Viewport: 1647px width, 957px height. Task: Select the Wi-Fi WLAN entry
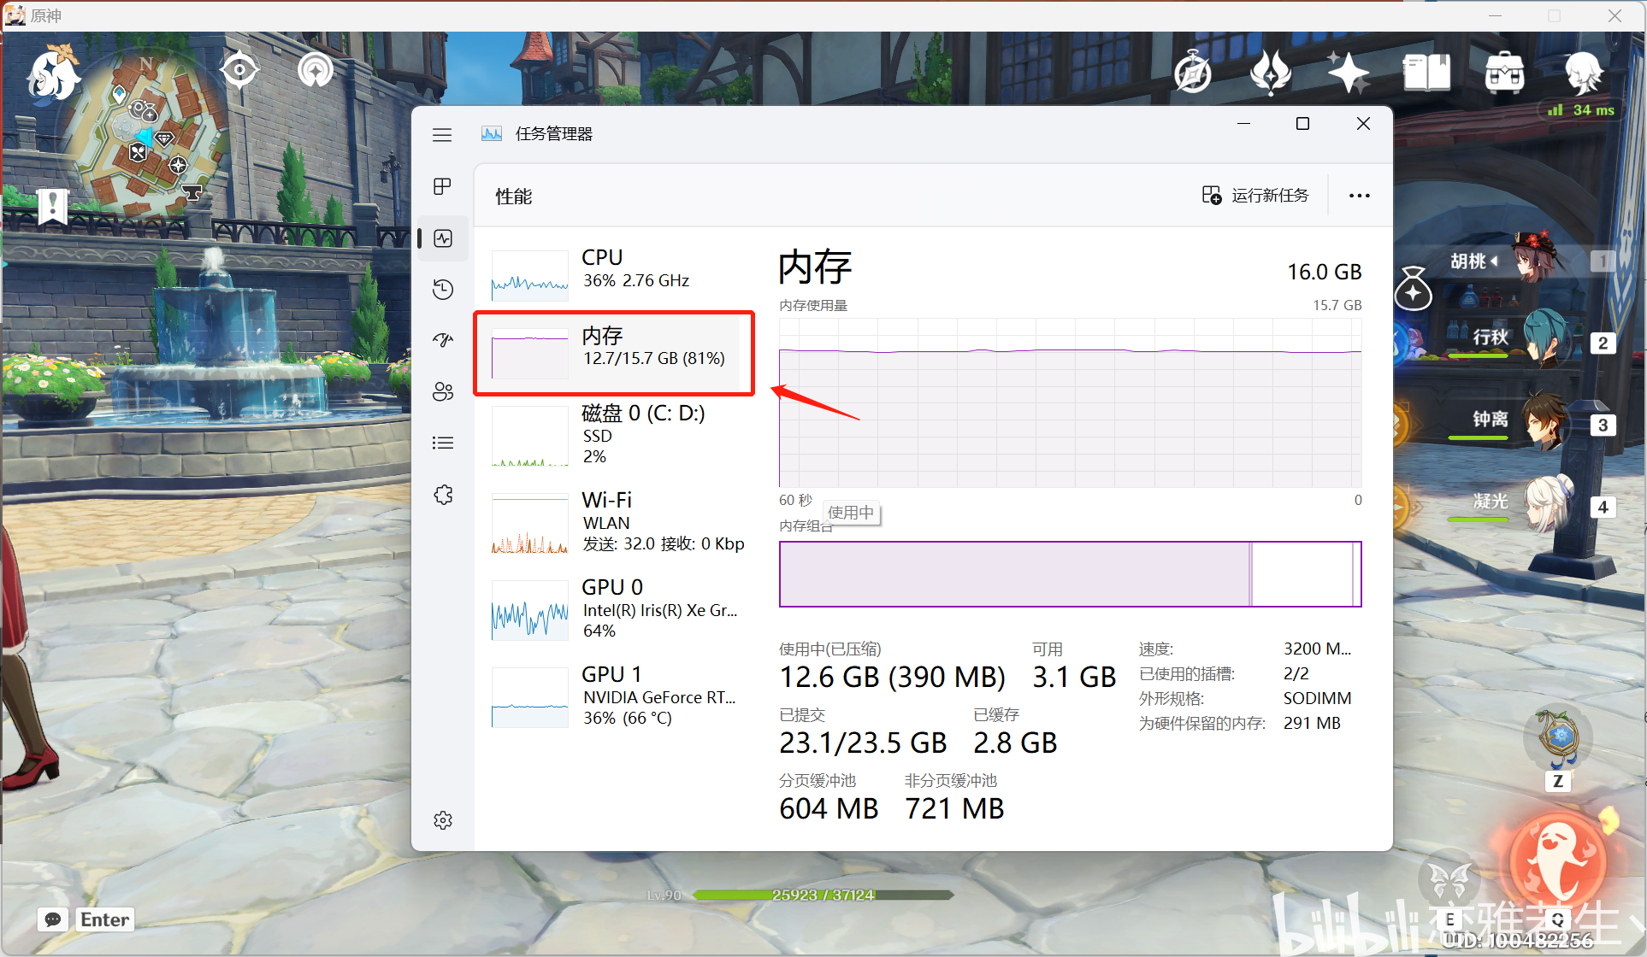coord(615,522)
